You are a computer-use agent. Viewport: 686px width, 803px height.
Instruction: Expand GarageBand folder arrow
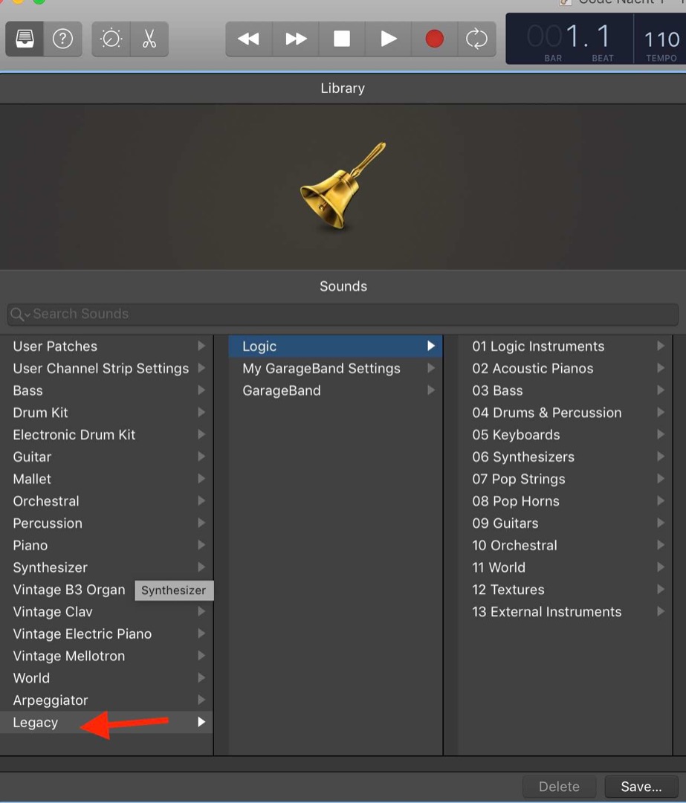[x=431, y=390]
